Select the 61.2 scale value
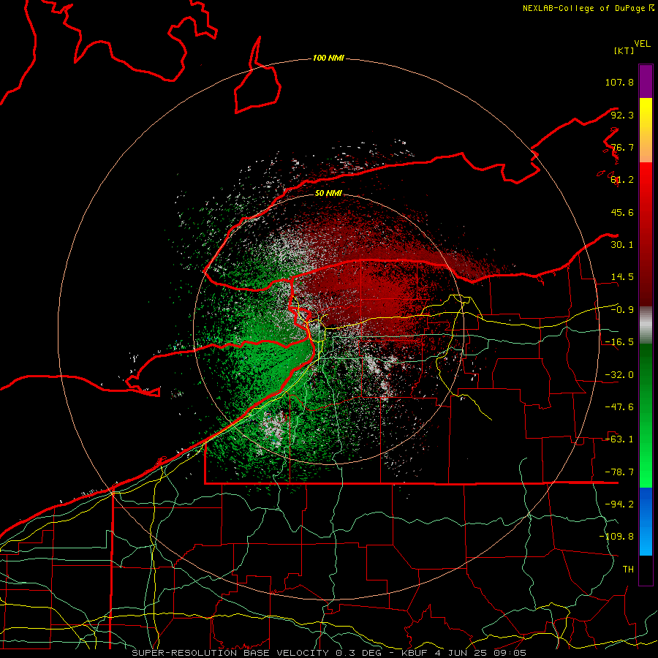The width and height of the screenshot is (658, 658). 622,180
